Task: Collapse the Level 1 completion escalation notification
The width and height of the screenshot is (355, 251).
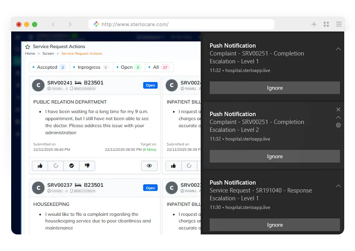Action: coord(338,49)
